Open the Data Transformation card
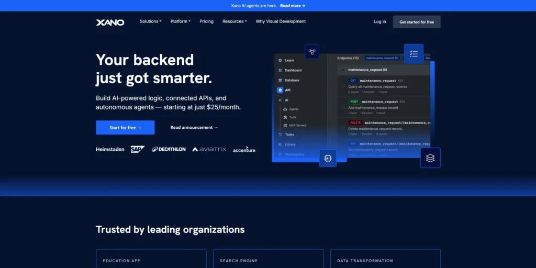 click(x=386, y=259)
